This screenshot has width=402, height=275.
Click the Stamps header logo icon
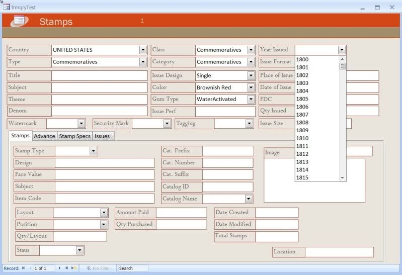tap(20, 21)
